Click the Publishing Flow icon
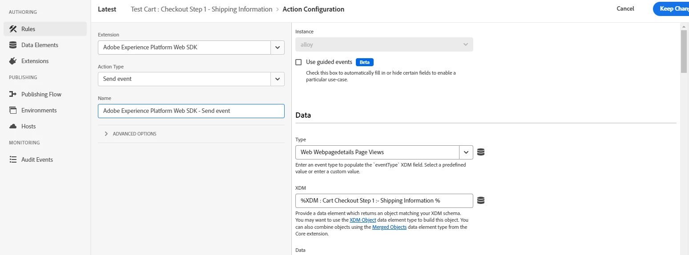This screenshot has width=689, height=255. (x=13, y=94)
